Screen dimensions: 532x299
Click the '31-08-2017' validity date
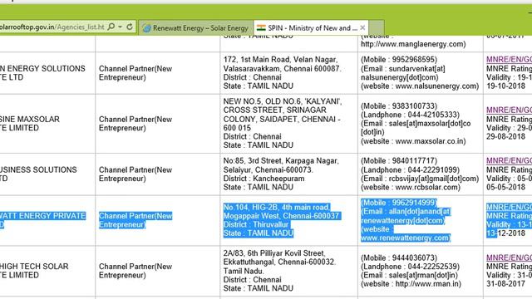pos(505,284)
